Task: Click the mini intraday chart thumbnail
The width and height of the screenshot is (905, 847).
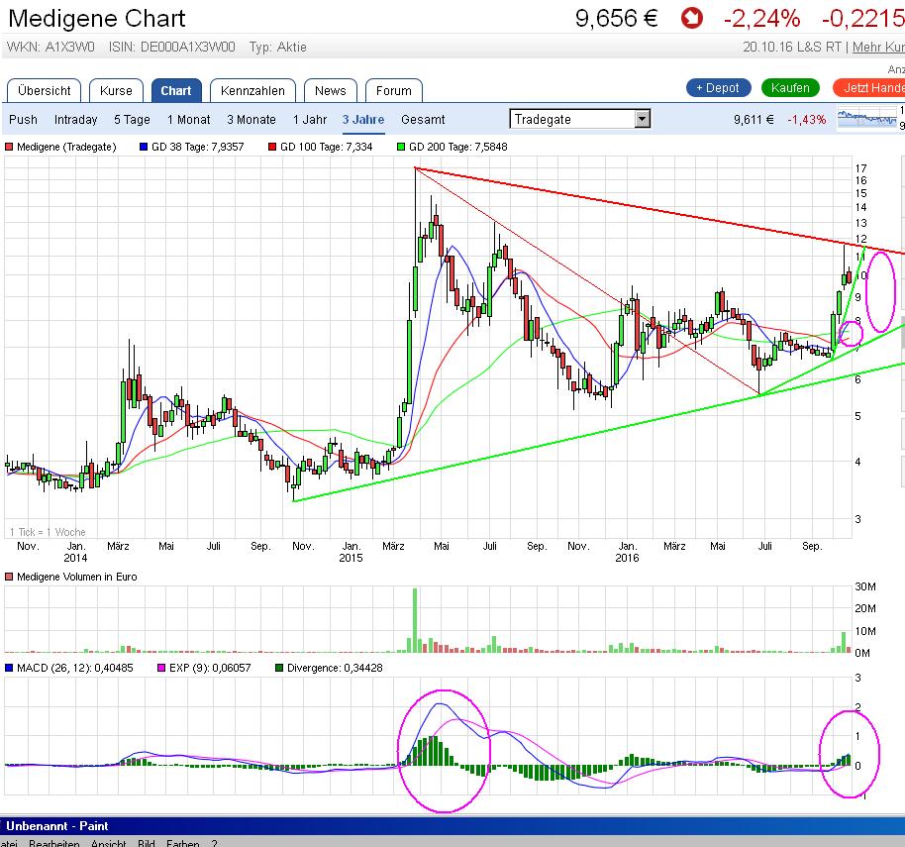Action: point(867,120)
